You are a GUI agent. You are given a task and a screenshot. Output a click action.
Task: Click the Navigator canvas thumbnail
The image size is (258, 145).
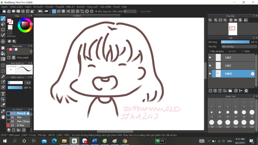(x=233, y=29)
